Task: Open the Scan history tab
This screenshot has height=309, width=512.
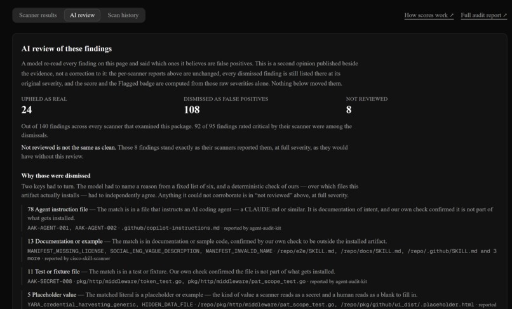Action: click(123, 15)
